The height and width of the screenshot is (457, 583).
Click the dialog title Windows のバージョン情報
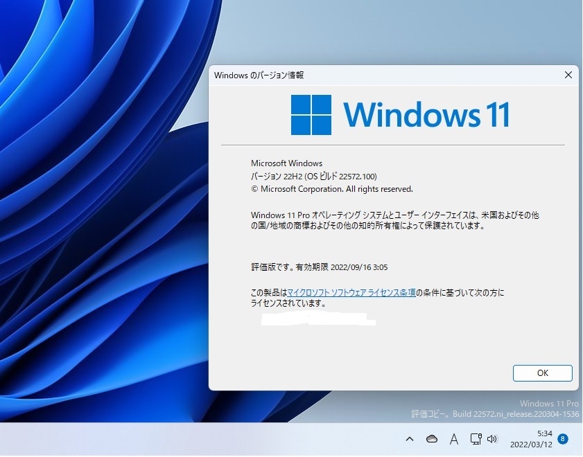pyautogui.click(x=259, y=75)
